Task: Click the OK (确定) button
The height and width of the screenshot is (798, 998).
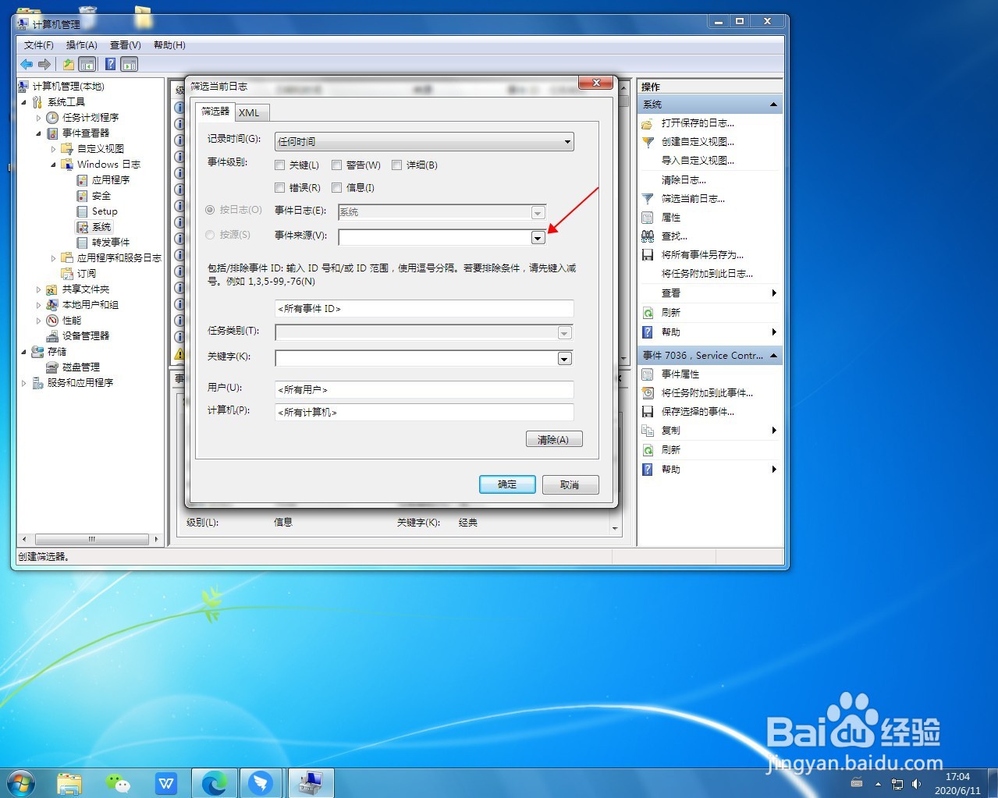Action: tap(507, 484)
